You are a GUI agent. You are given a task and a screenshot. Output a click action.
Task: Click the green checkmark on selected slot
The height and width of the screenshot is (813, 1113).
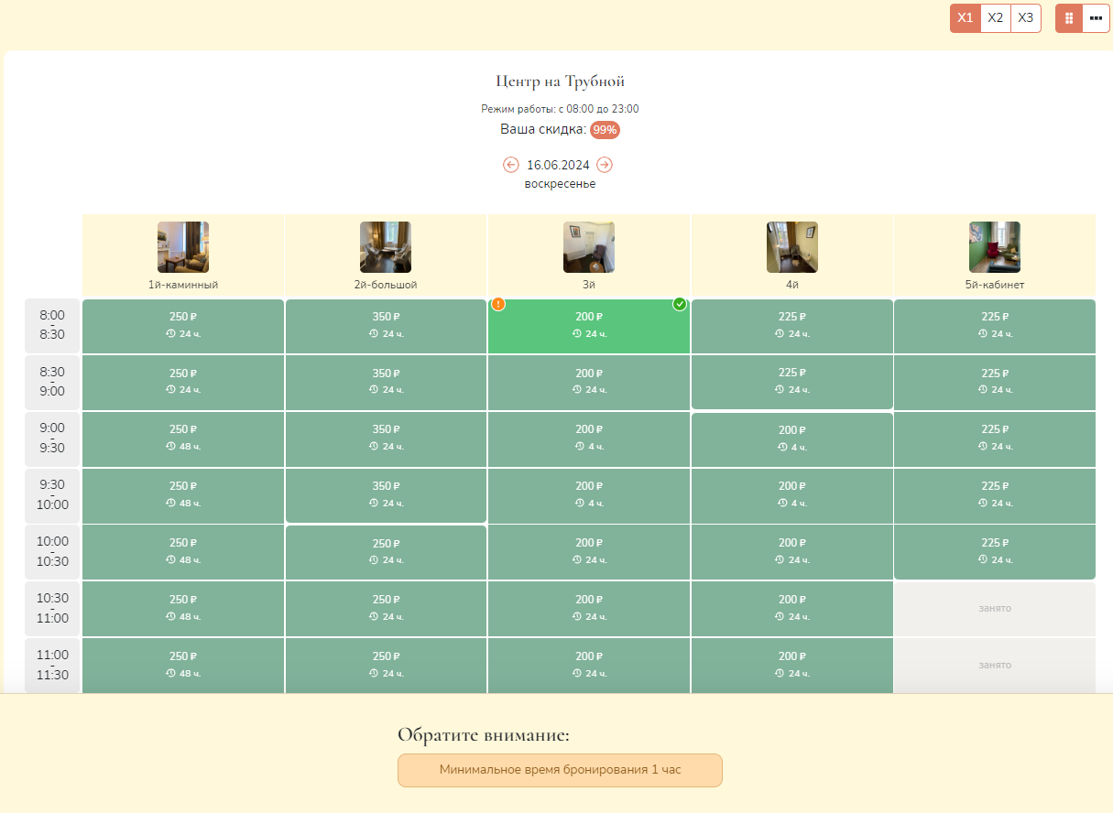[x=680, y=304]
